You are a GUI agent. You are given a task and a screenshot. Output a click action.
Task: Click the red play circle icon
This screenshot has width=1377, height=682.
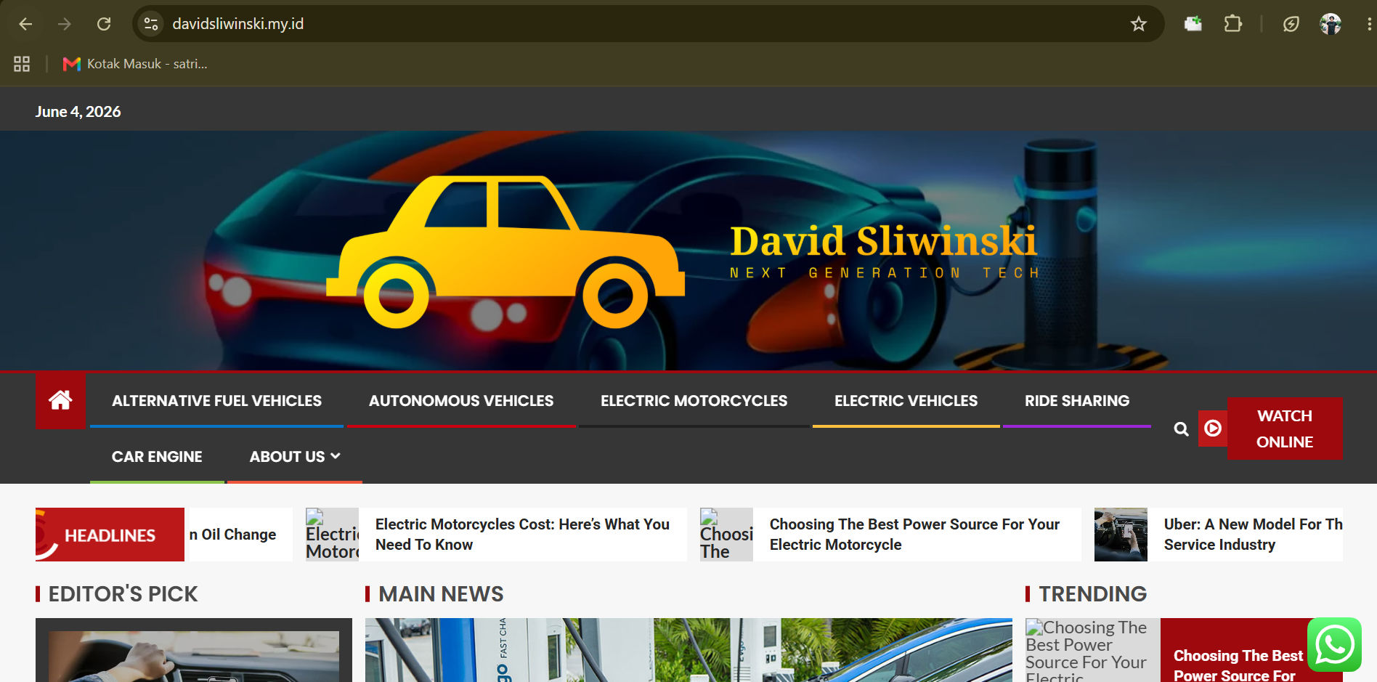tap(1212, 429)
